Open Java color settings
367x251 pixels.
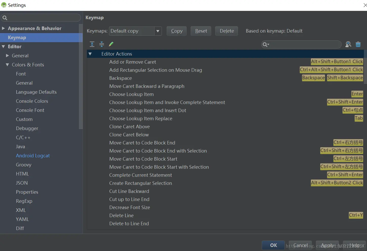click(20, 146)
